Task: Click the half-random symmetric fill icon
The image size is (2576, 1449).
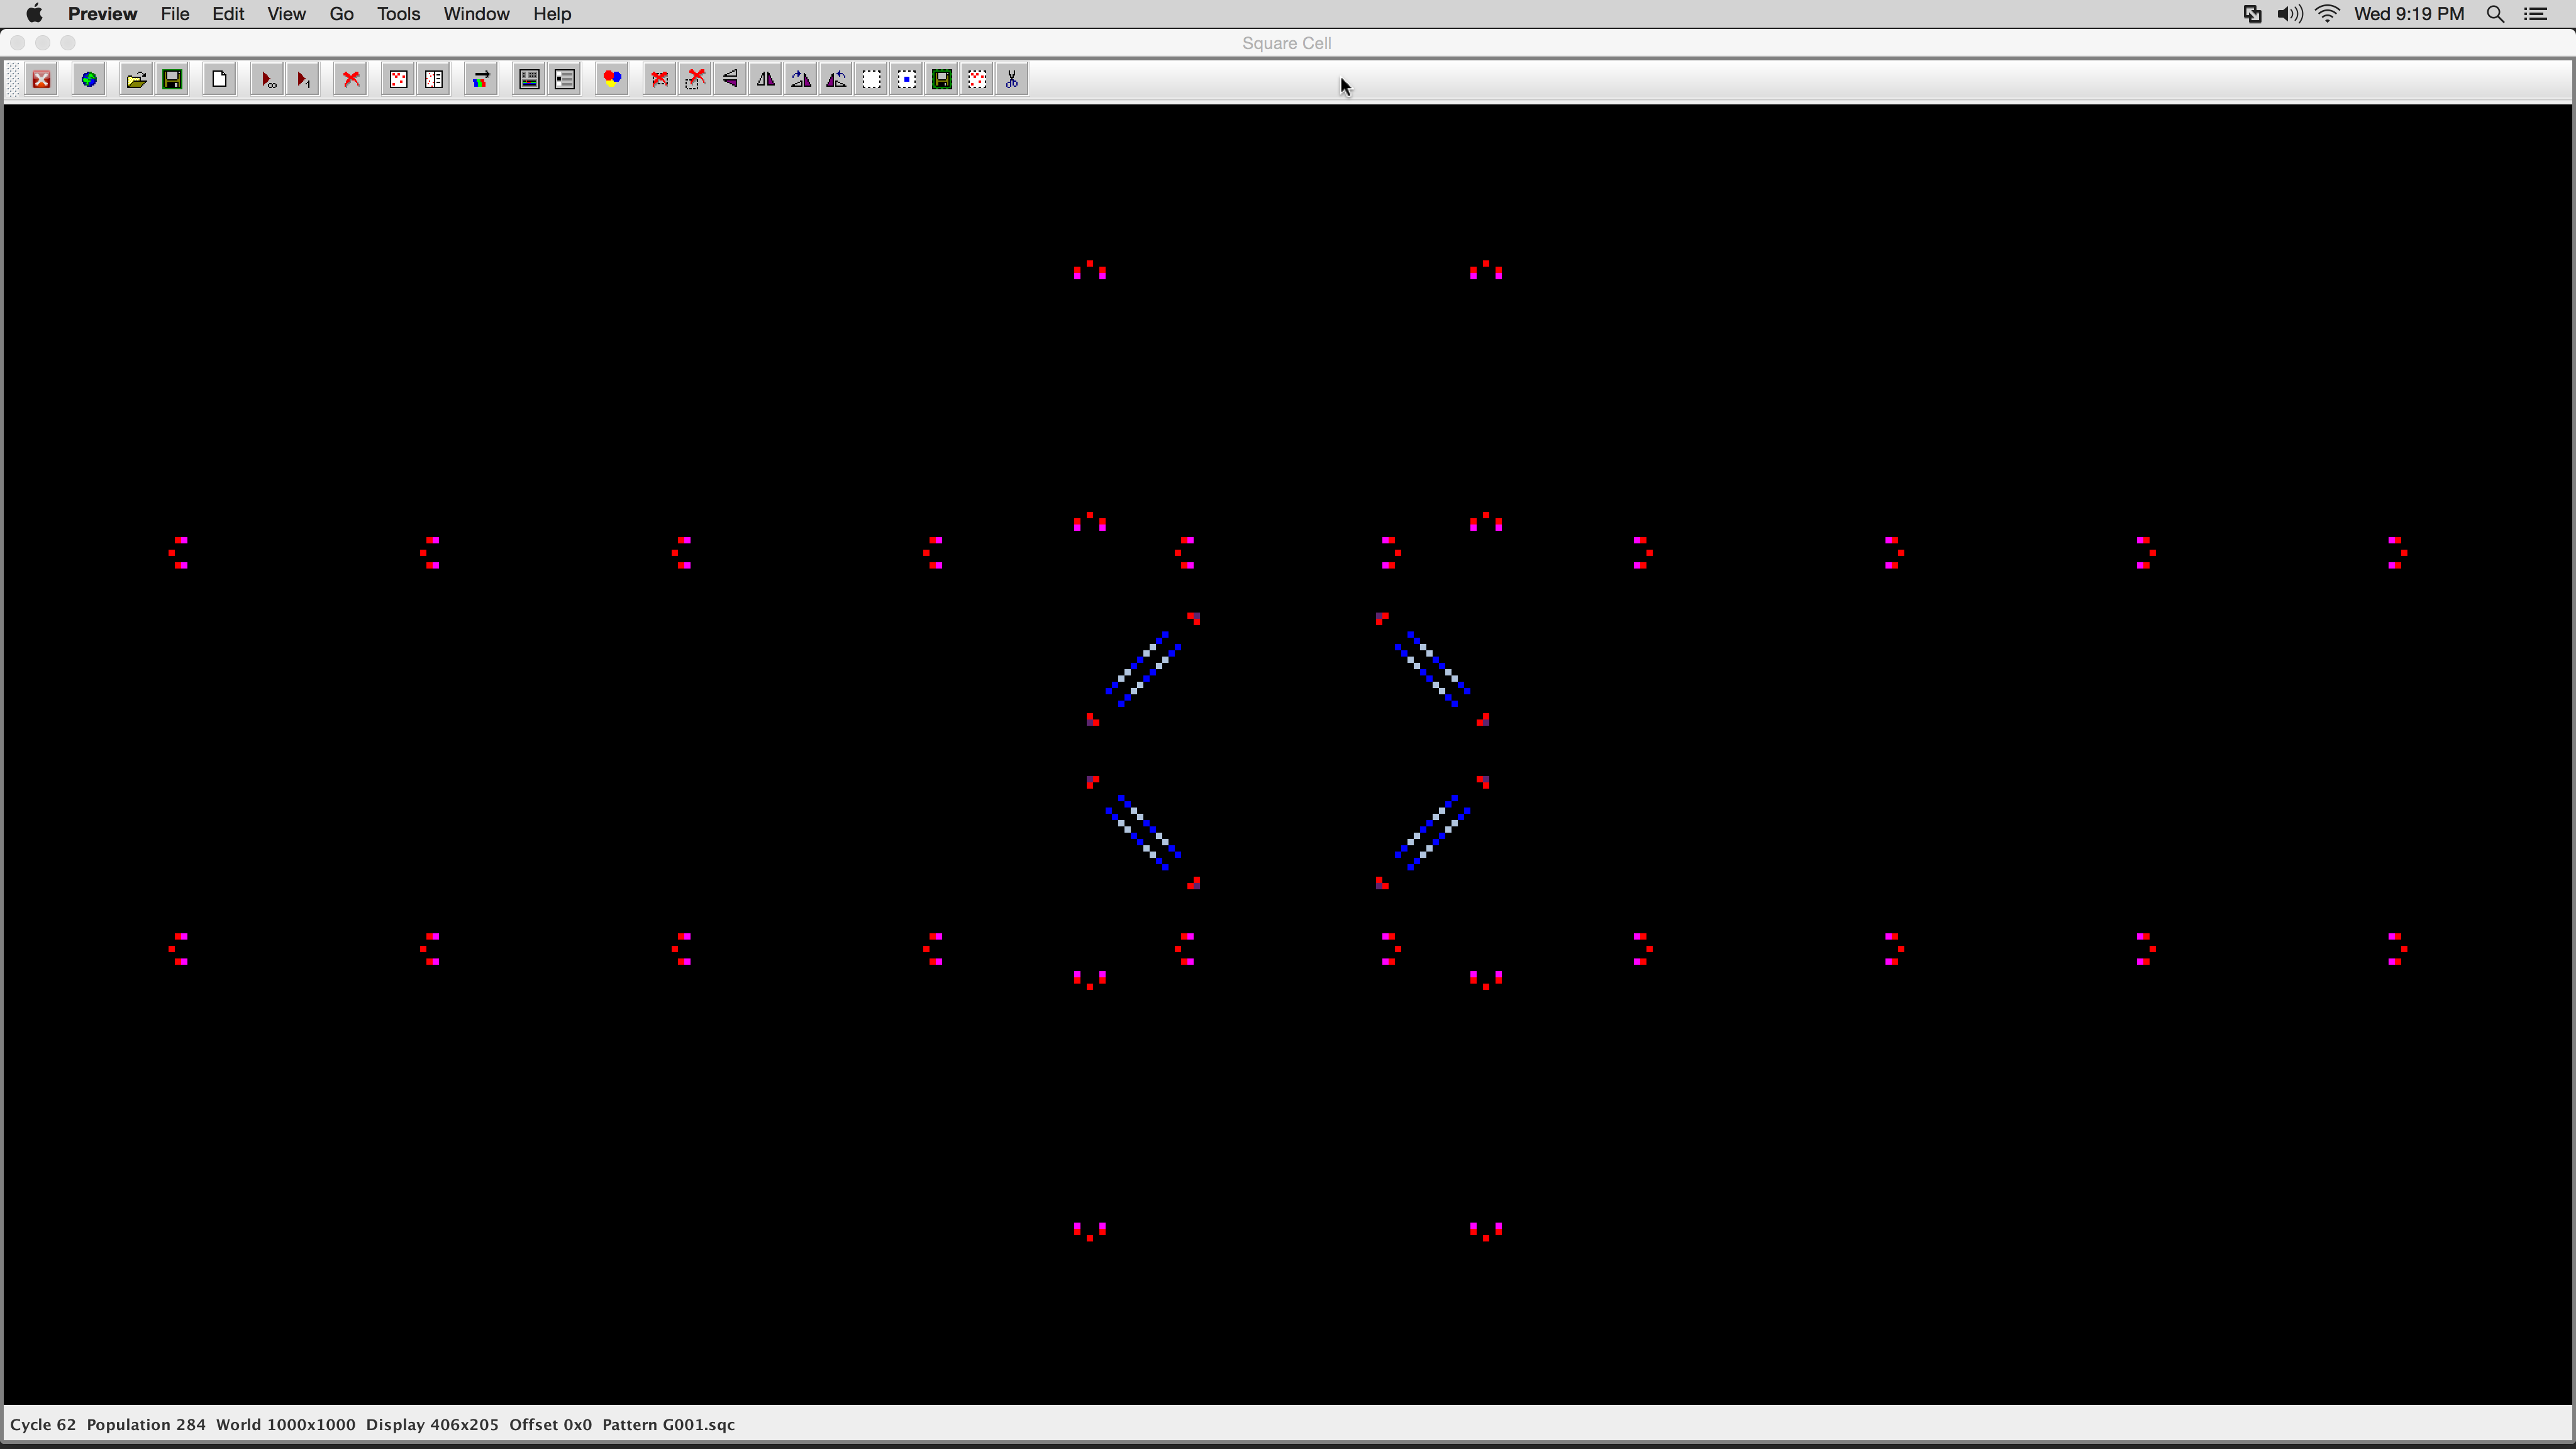Action: 434,80
